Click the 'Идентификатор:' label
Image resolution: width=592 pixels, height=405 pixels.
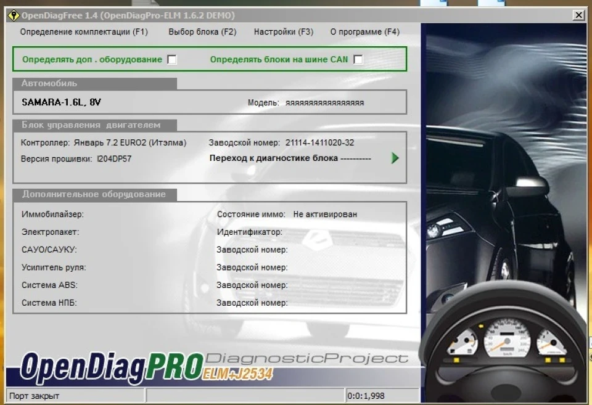pyautogui.click(x=250, y=232)
